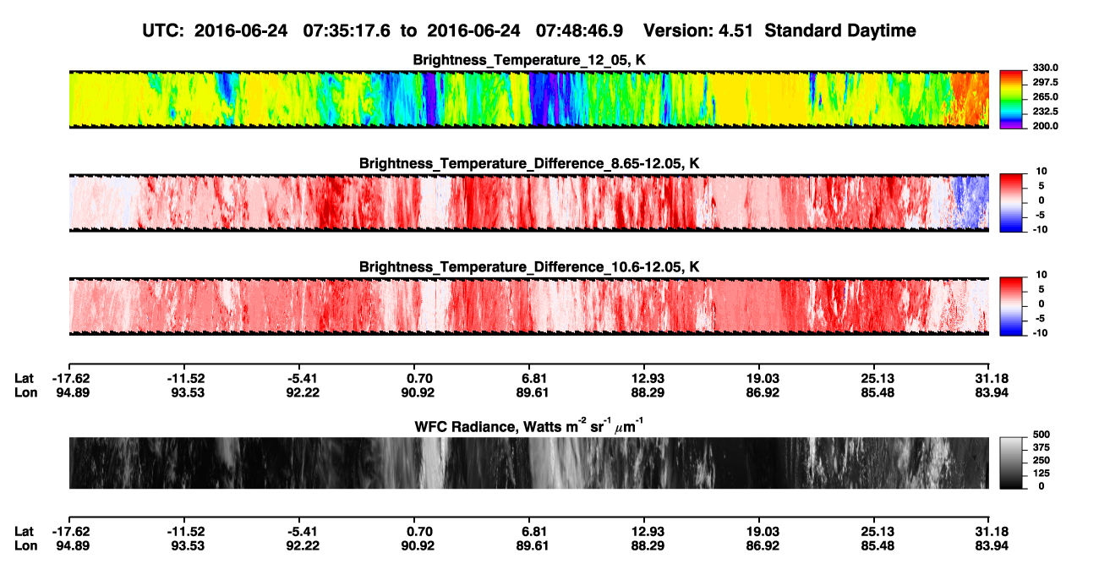
Task: Click latitude 25.13 beneath the WFC Radiance image
Action: (x=874, y=531)
